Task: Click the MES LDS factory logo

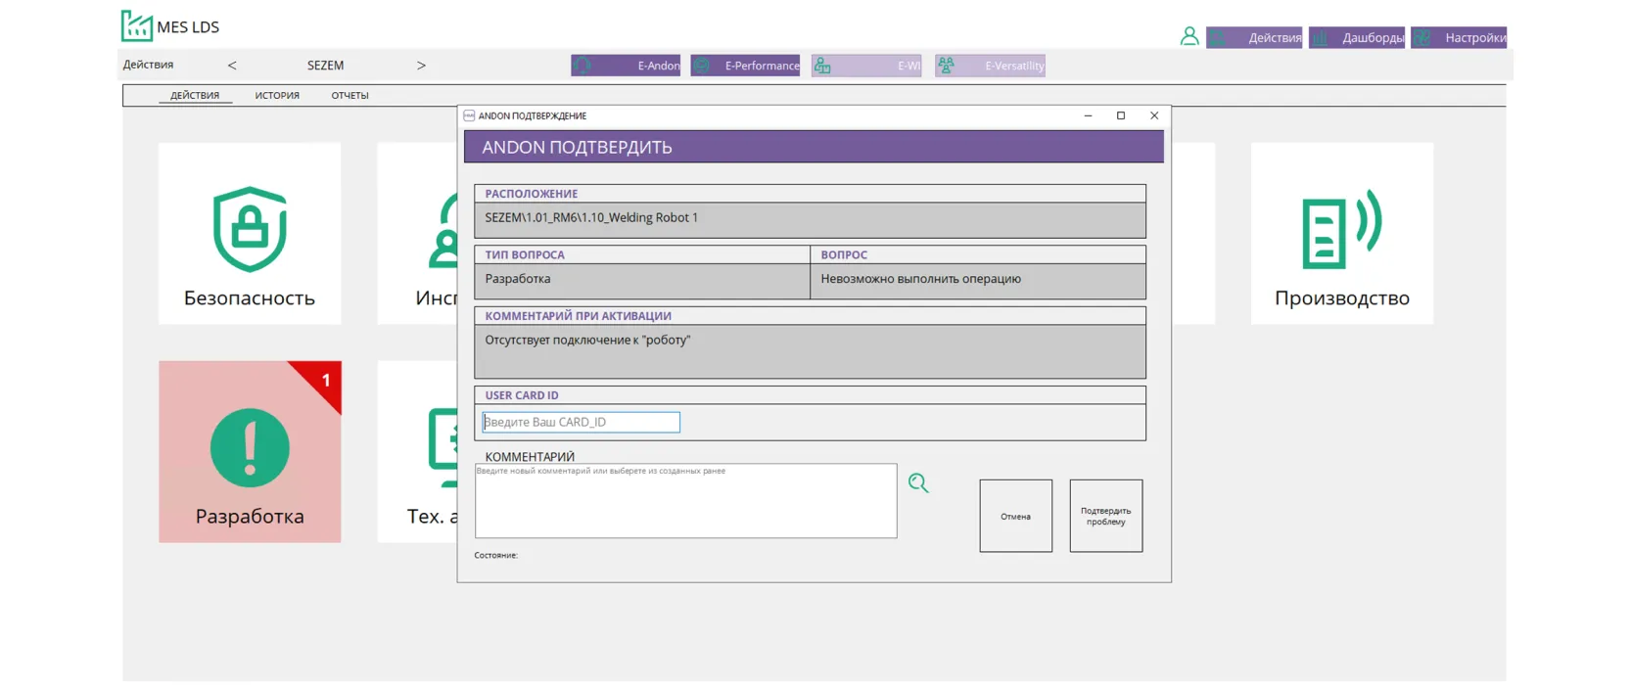Action: click(136, 26)
